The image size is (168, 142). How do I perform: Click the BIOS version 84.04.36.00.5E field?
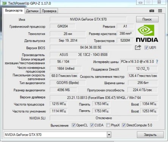point(91,47)
